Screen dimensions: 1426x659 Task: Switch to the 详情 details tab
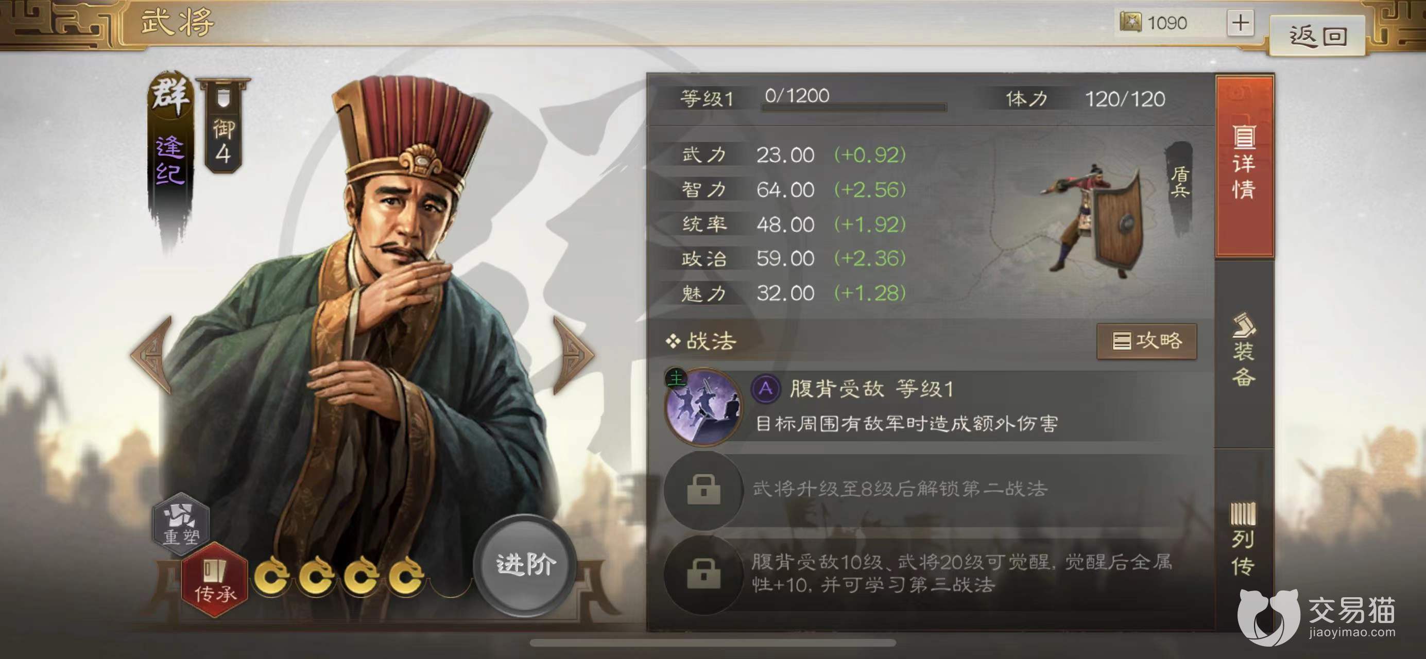point(1244,166)
